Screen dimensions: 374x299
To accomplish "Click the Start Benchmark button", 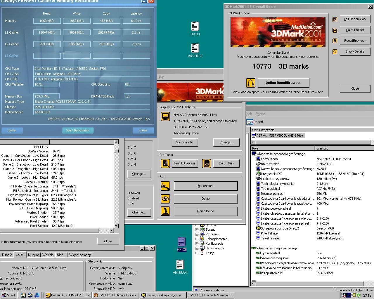I will tap(78, 130).
